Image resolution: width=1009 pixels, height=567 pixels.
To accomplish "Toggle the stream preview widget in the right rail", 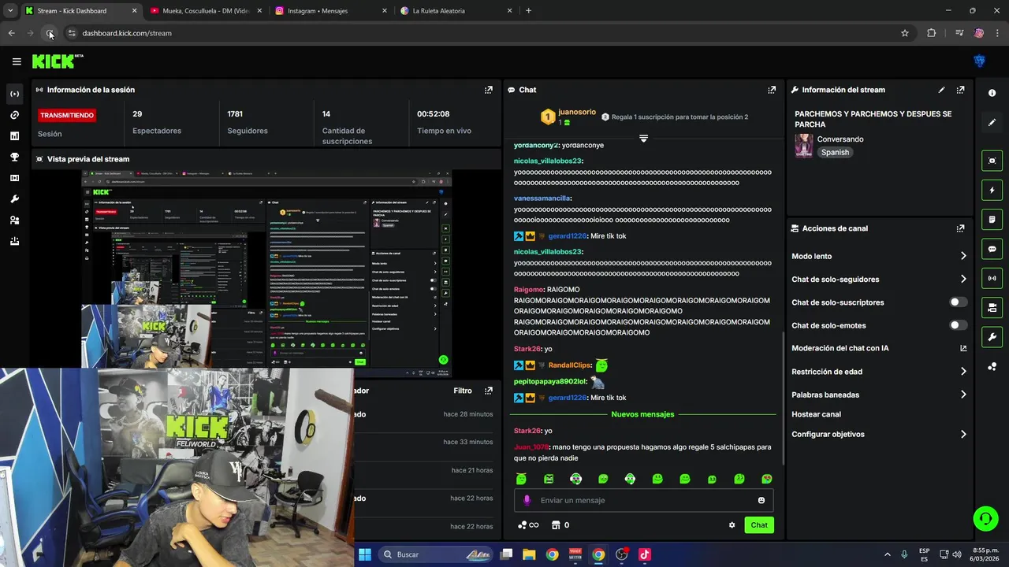I will (992, 161).
